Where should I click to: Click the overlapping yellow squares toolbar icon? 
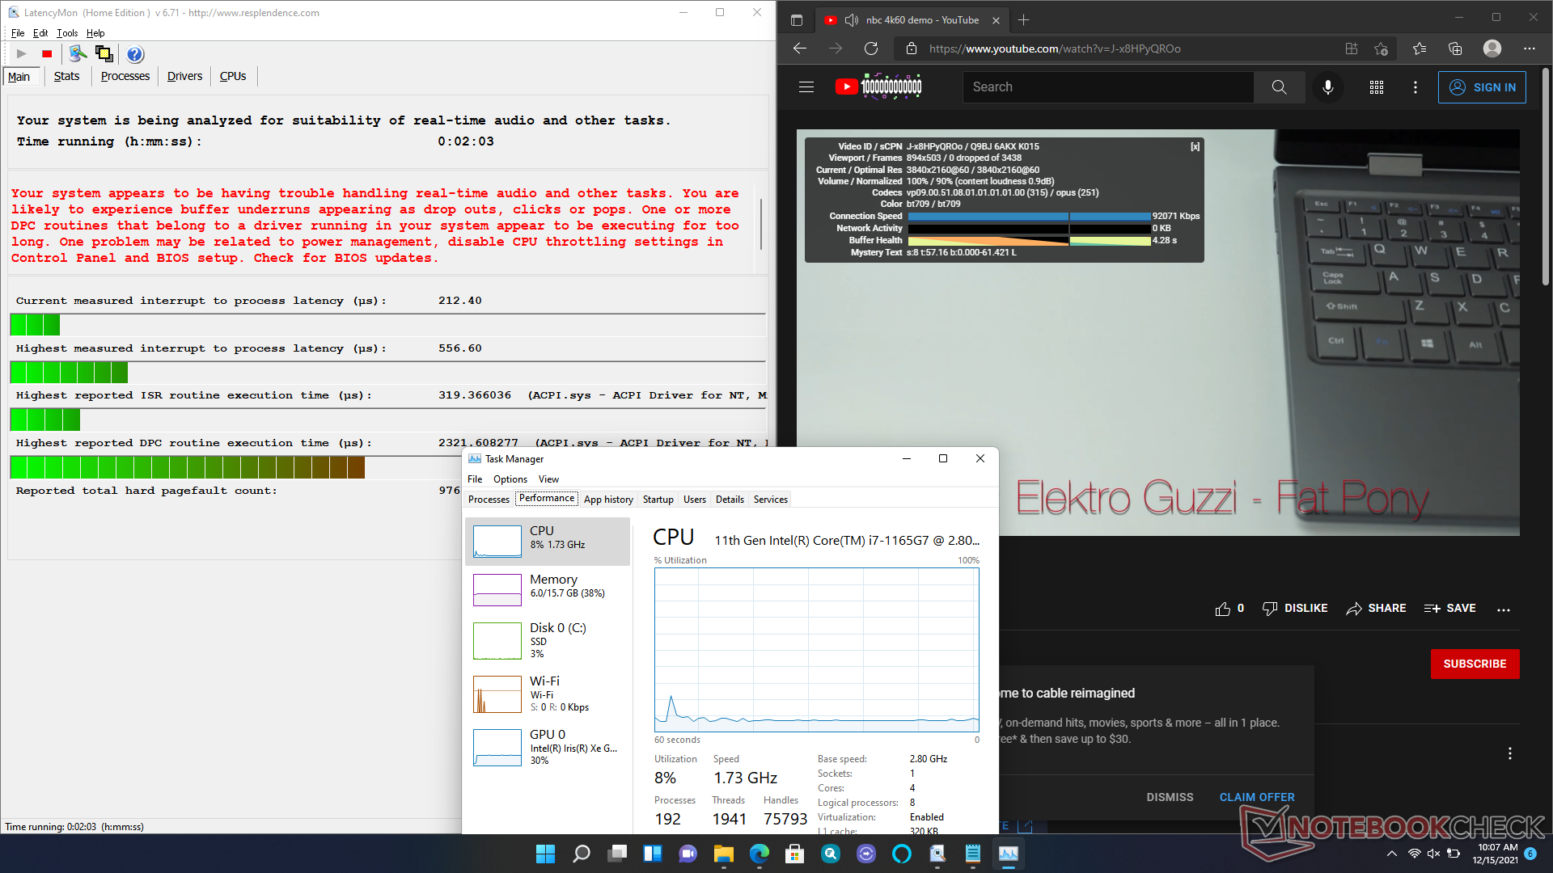point(104,54)
